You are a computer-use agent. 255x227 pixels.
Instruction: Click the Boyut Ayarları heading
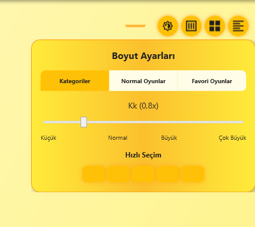(143, 56)
